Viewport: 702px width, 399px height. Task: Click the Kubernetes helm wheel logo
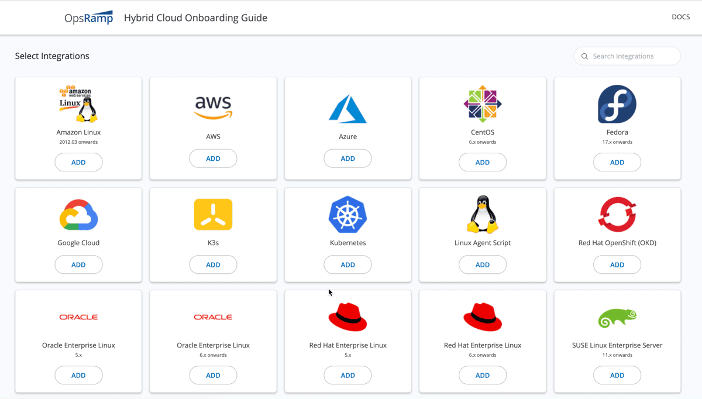coord(347,214)
